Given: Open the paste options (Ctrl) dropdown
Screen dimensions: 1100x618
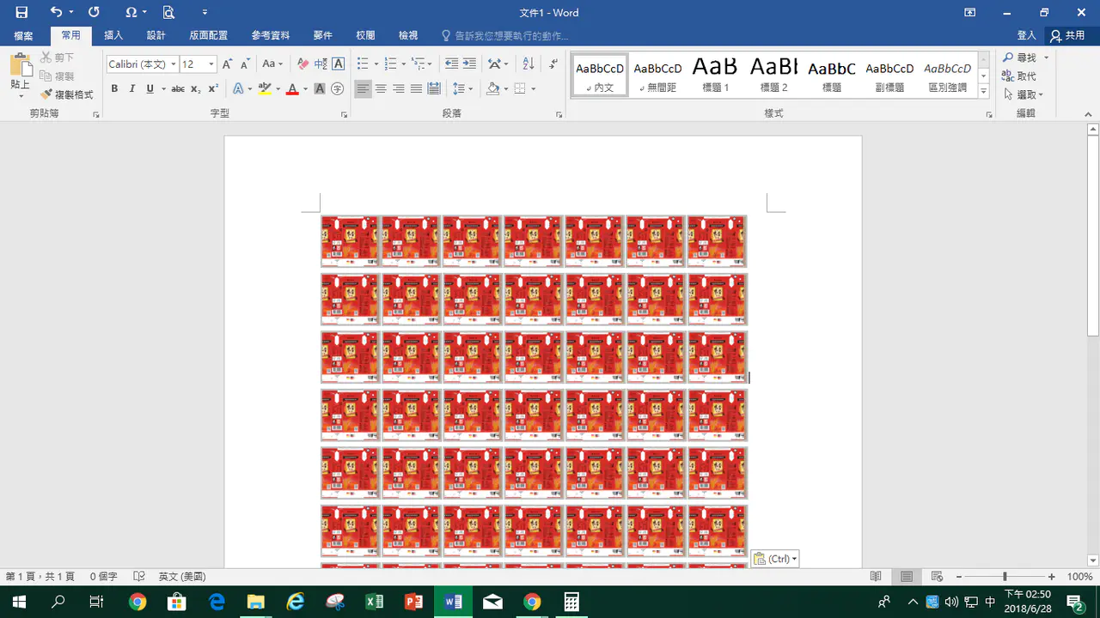Looking at the screenshot, I should tap(775, 559).
